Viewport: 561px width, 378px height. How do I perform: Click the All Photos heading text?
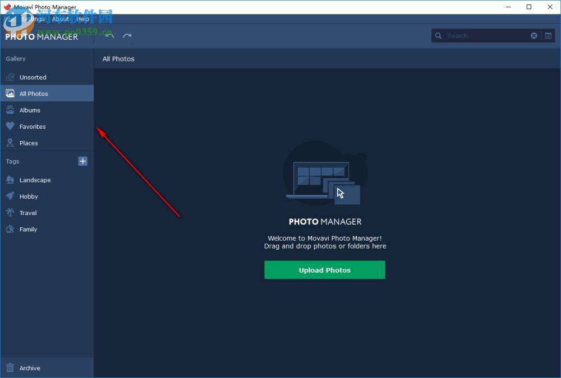[x=118, y=59]
